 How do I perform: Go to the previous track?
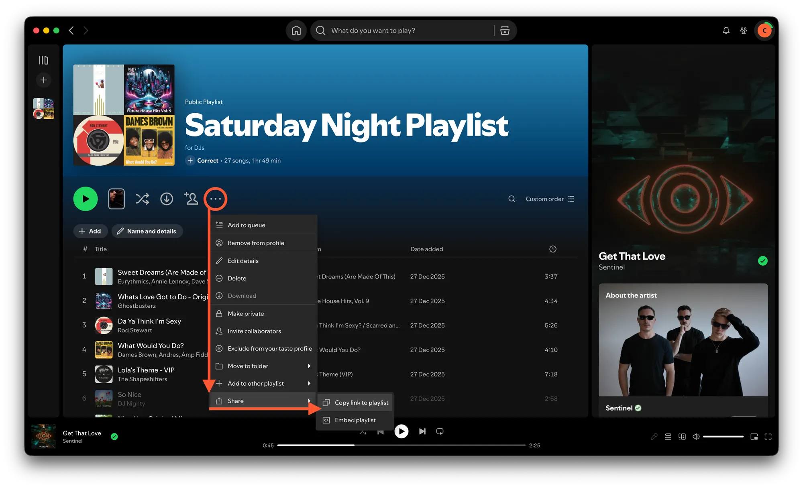[x=381, y=431]
